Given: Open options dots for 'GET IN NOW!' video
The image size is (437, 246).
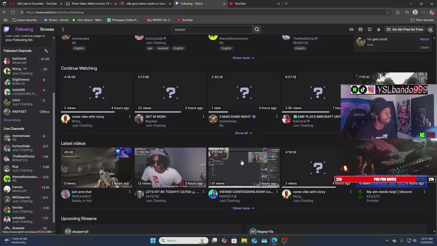Looking at the screenshot, I should tap(203, 117).
